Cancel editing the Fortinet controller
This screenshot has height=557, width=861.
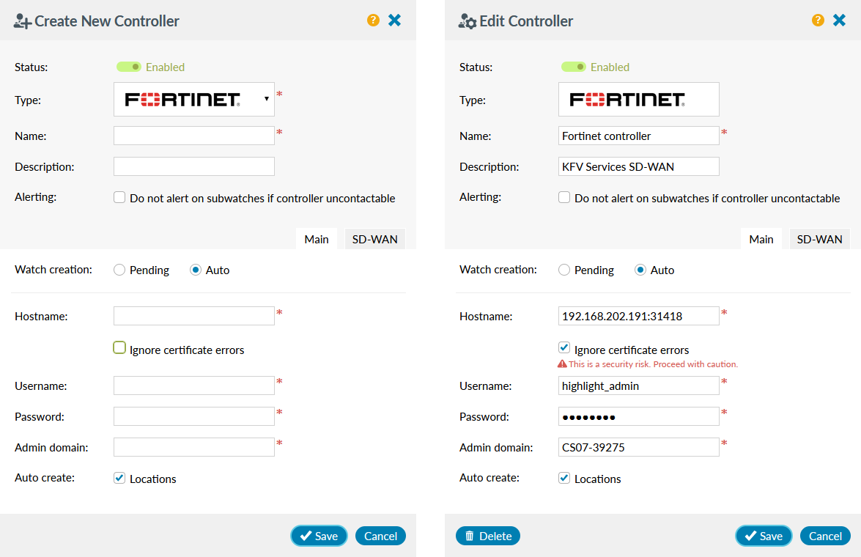825,536
